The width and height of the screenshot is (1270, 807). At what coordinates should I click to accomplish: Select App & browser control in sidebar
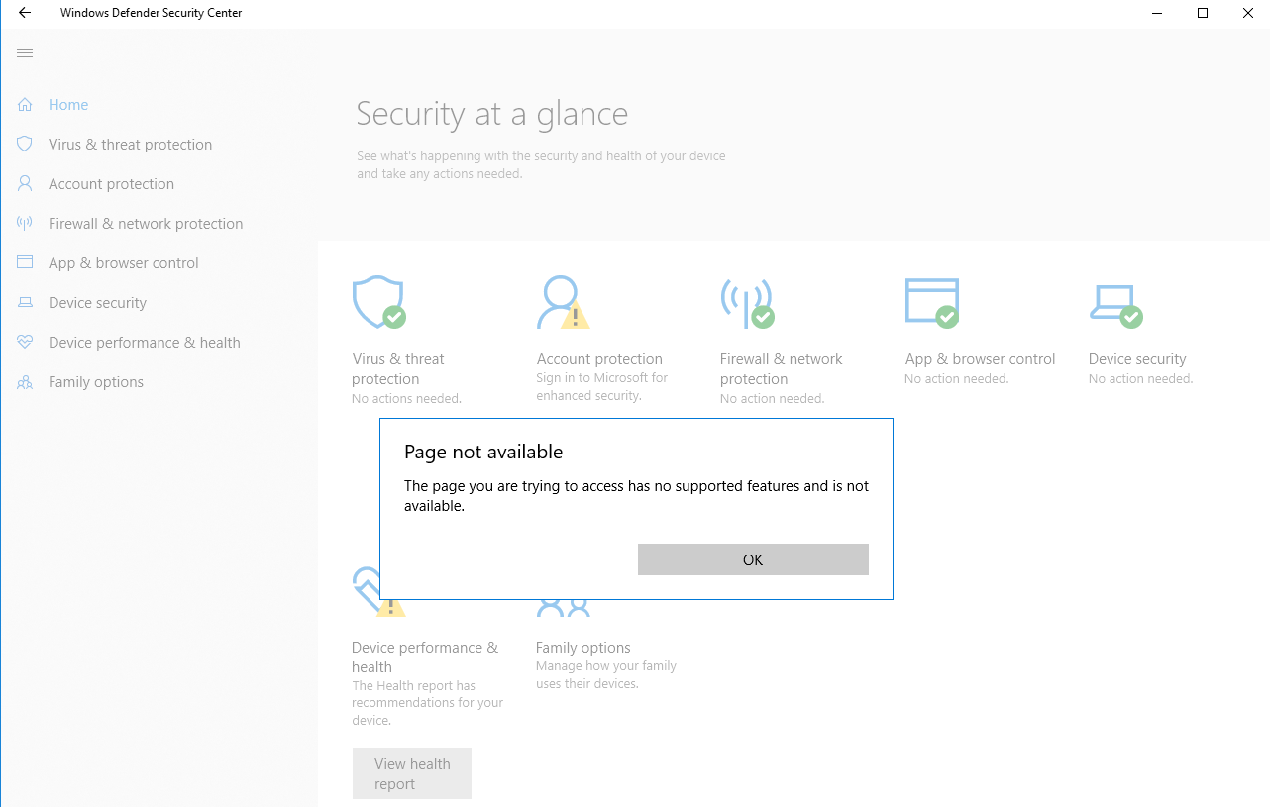click(123, 262)
